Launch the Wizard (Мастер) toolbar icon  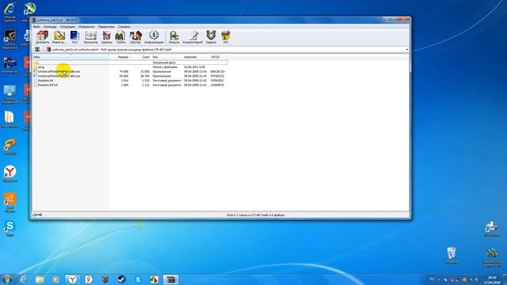click(135, 37)
